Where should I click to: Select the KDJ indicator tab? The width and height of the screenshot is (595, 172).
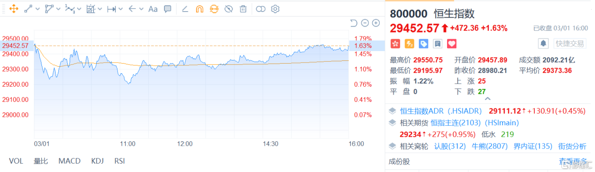pos(97,161)
